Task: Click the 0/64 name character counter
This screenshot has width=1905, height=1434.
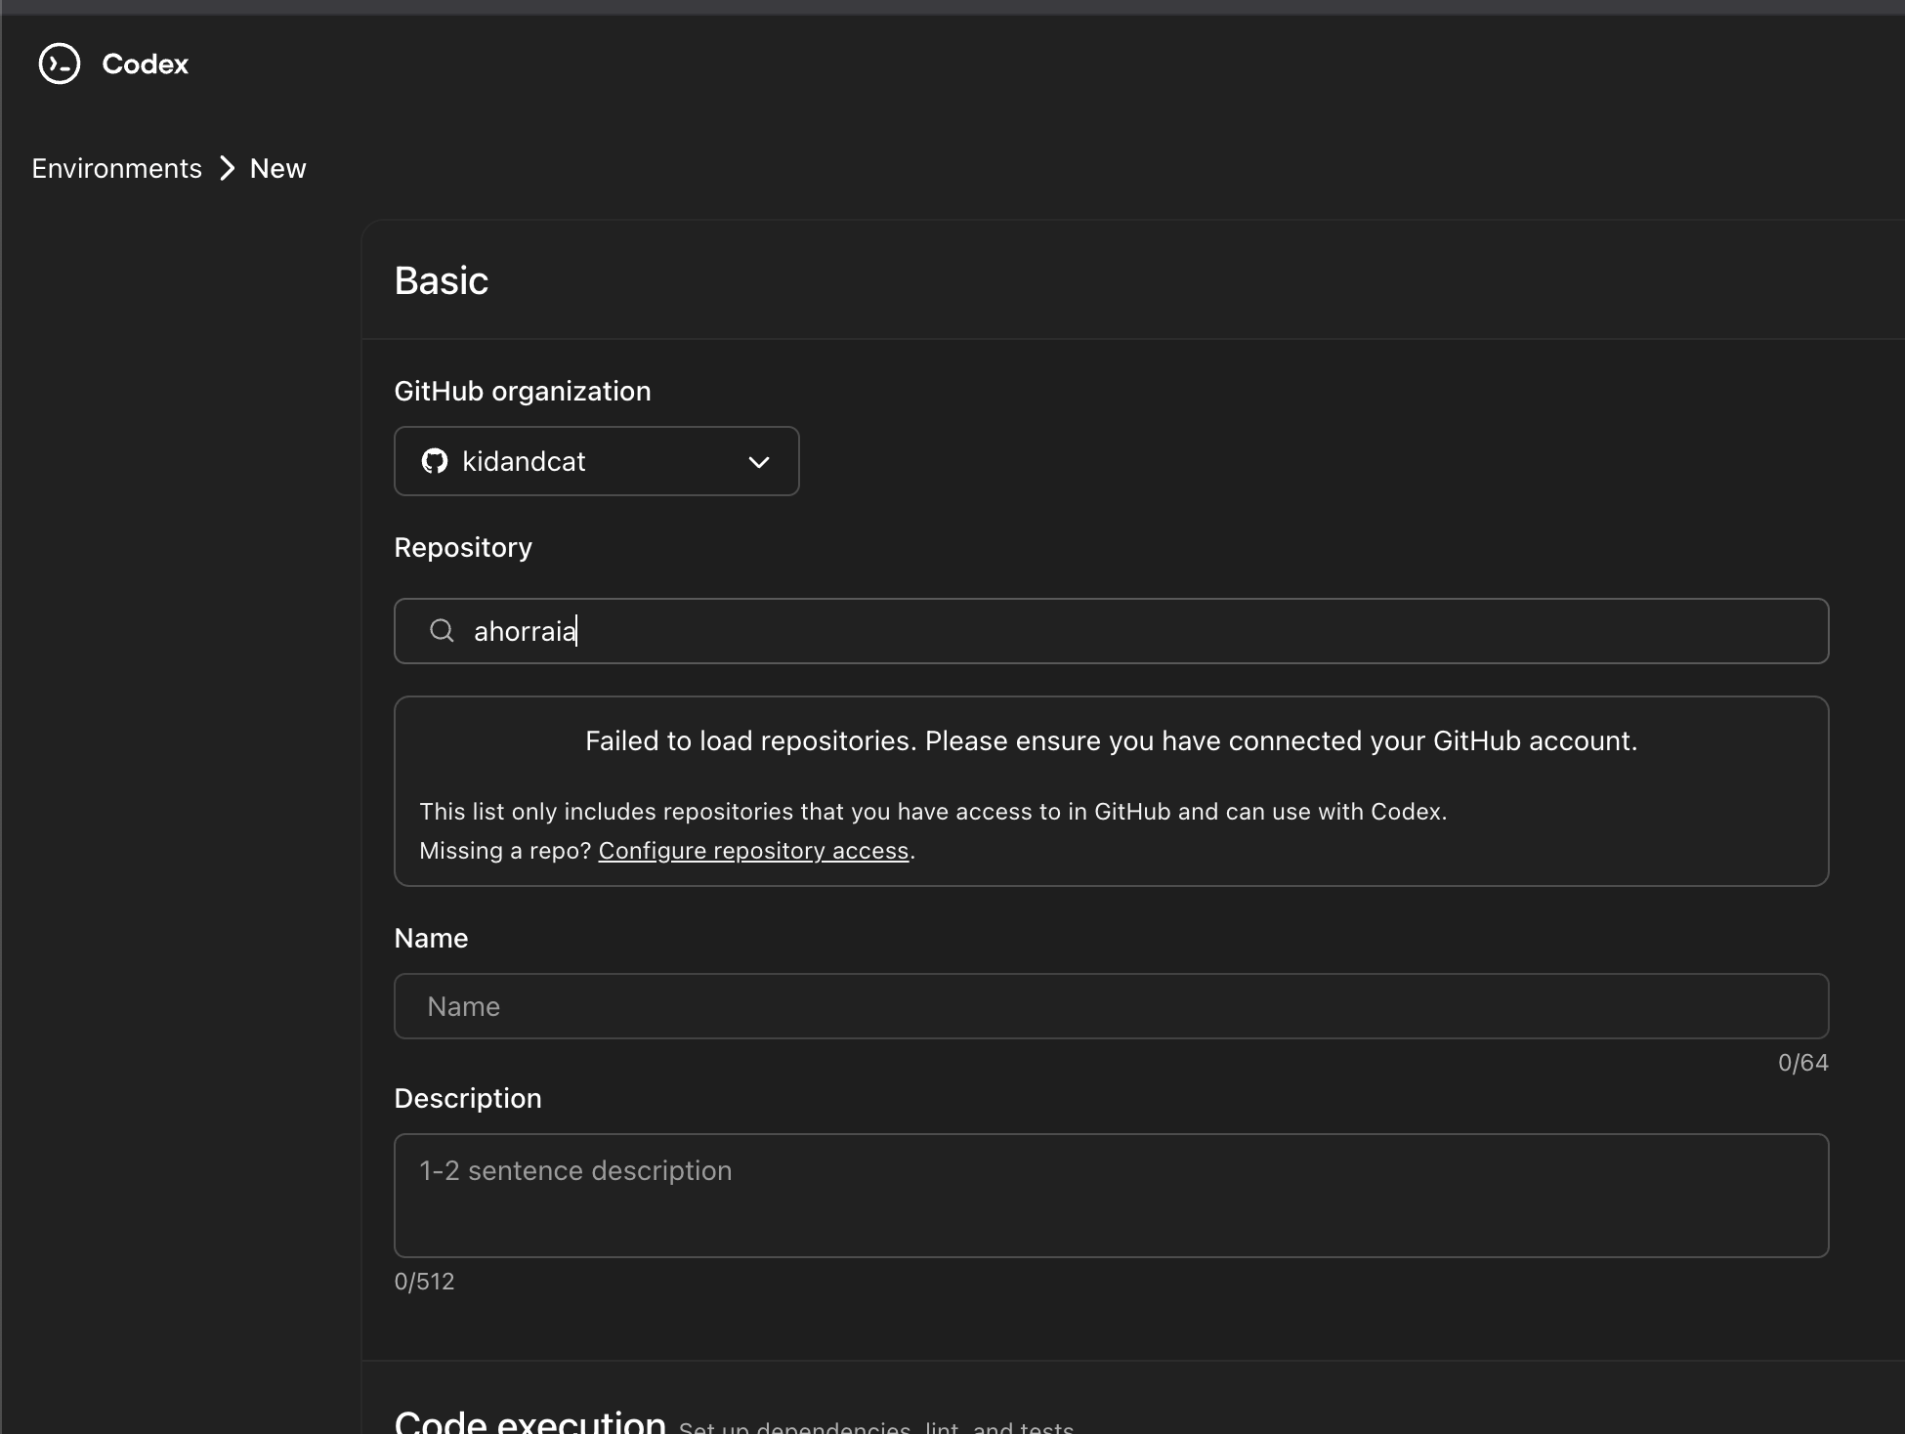Action: (1802, 1063)
